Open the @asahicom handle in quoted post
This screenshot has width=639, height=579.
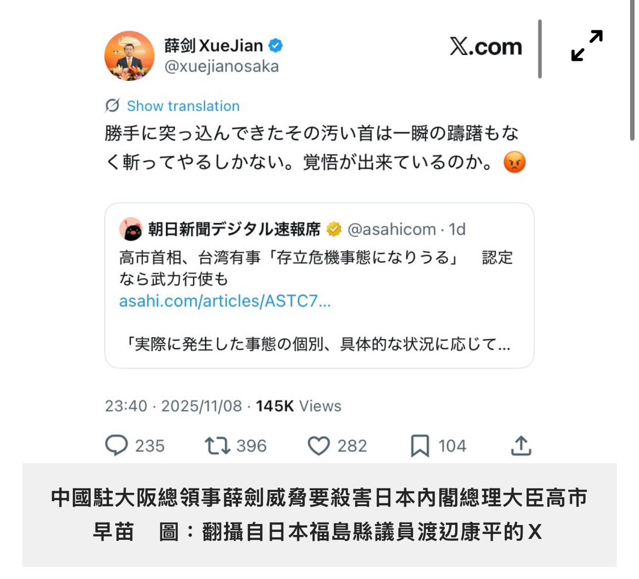coord(391,229)
